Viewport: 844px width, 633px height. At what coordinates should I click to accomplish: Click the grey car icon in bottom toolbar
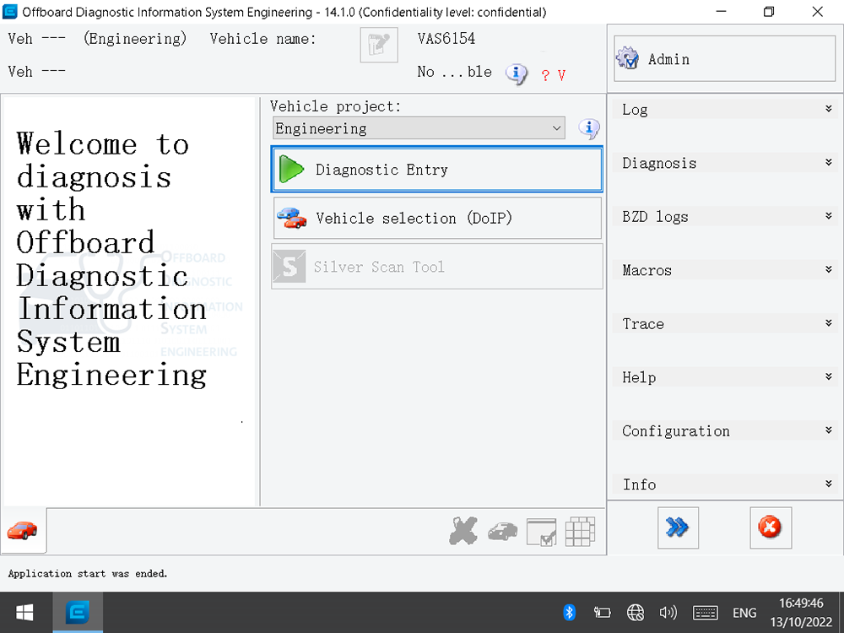point(502,531)
